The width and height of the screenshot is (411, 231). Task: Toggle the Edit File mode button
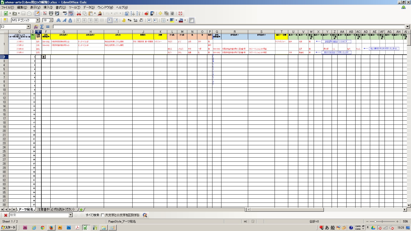point(37,13)
